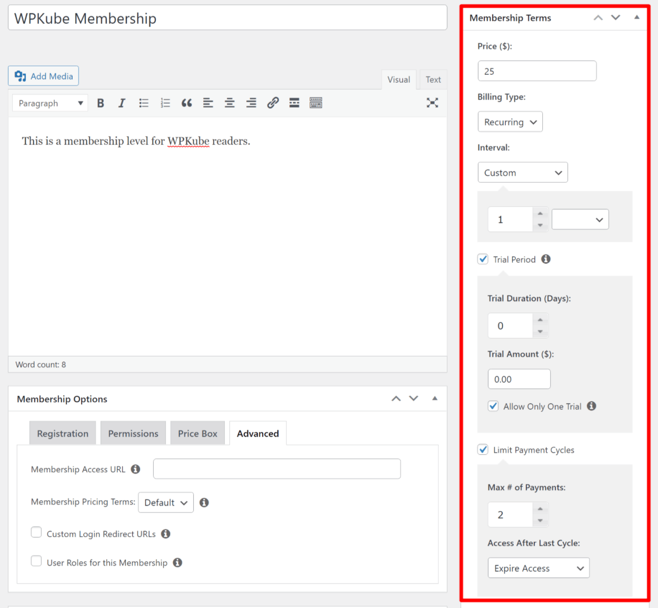Increase the custom interval number
The width and height of the screenshot is (658, 608).
(x=540, y=213)
